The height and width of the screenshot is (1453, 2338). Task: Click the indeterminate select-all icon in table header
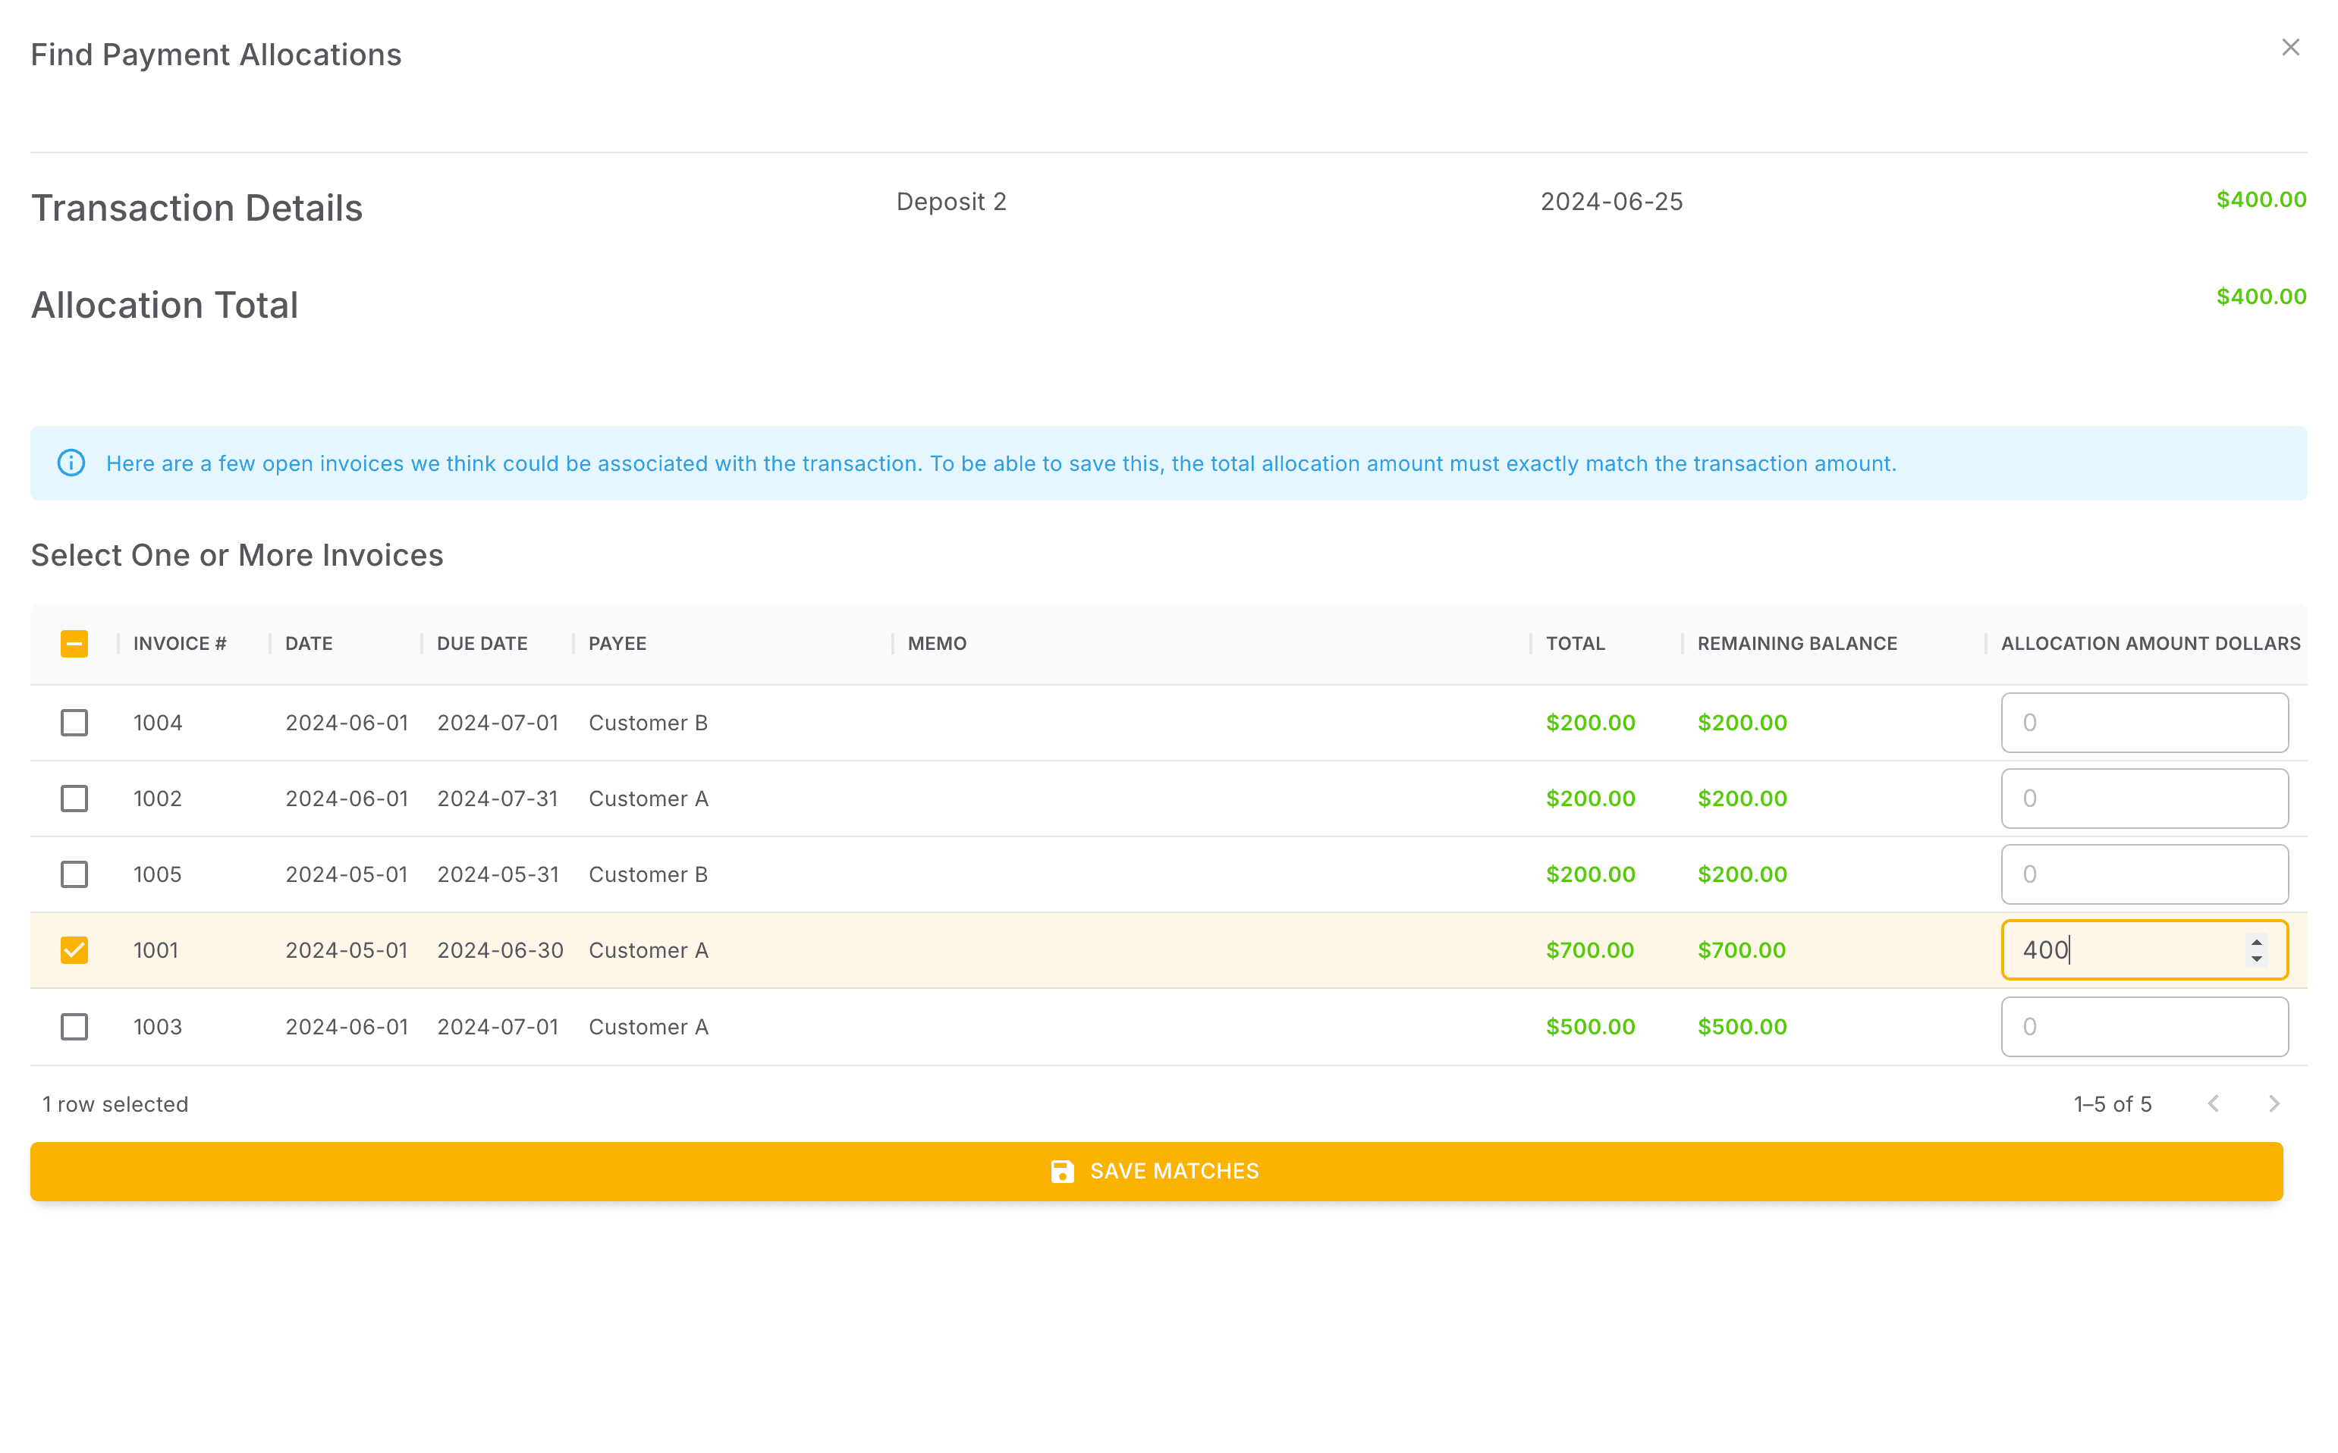pyautogui.click(x=75, y=643)
